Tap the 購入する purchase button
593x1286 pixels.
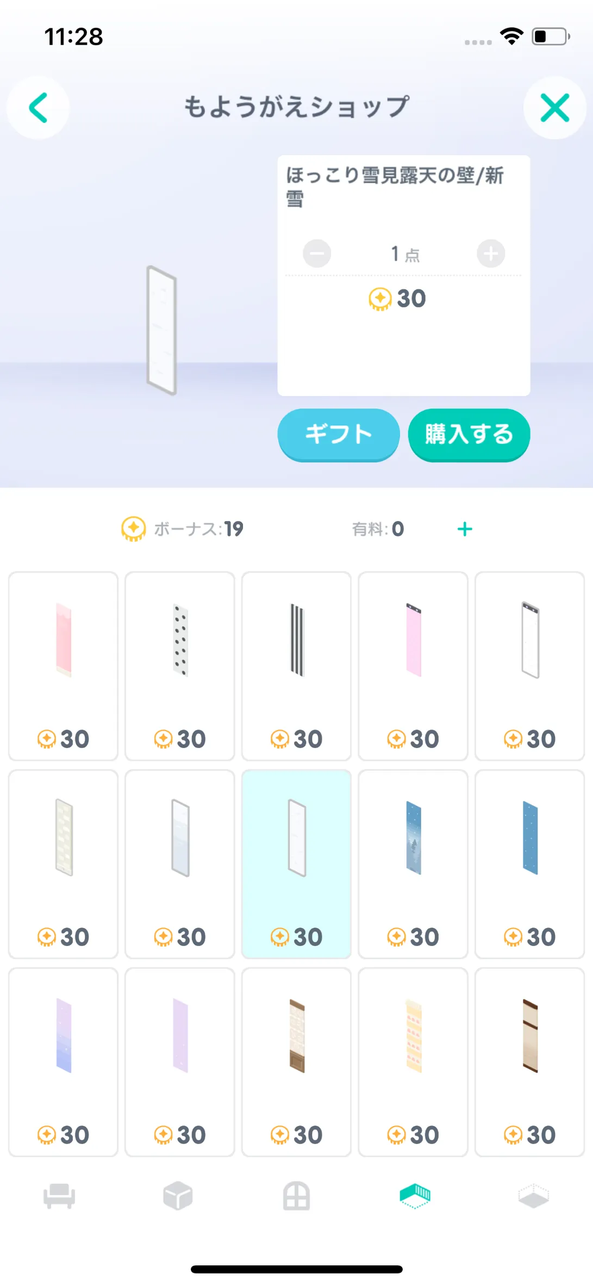[469, 435]
